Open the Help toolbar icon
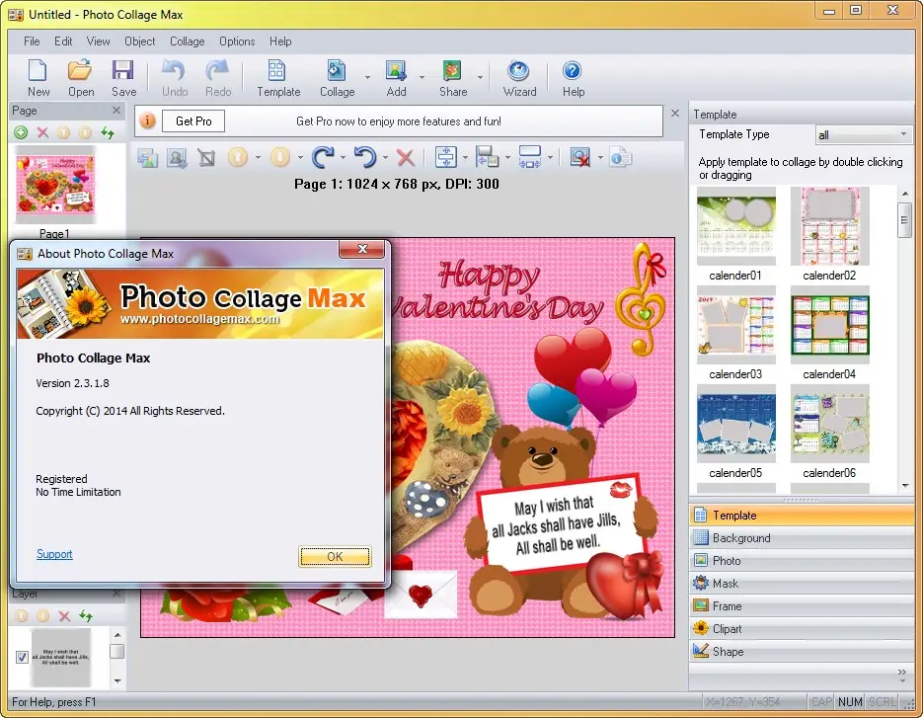The image size is (923, 718). [x=573, y=77]
